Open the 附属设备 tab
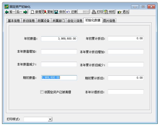The image size is (160, 126). [x=44, y=20]
